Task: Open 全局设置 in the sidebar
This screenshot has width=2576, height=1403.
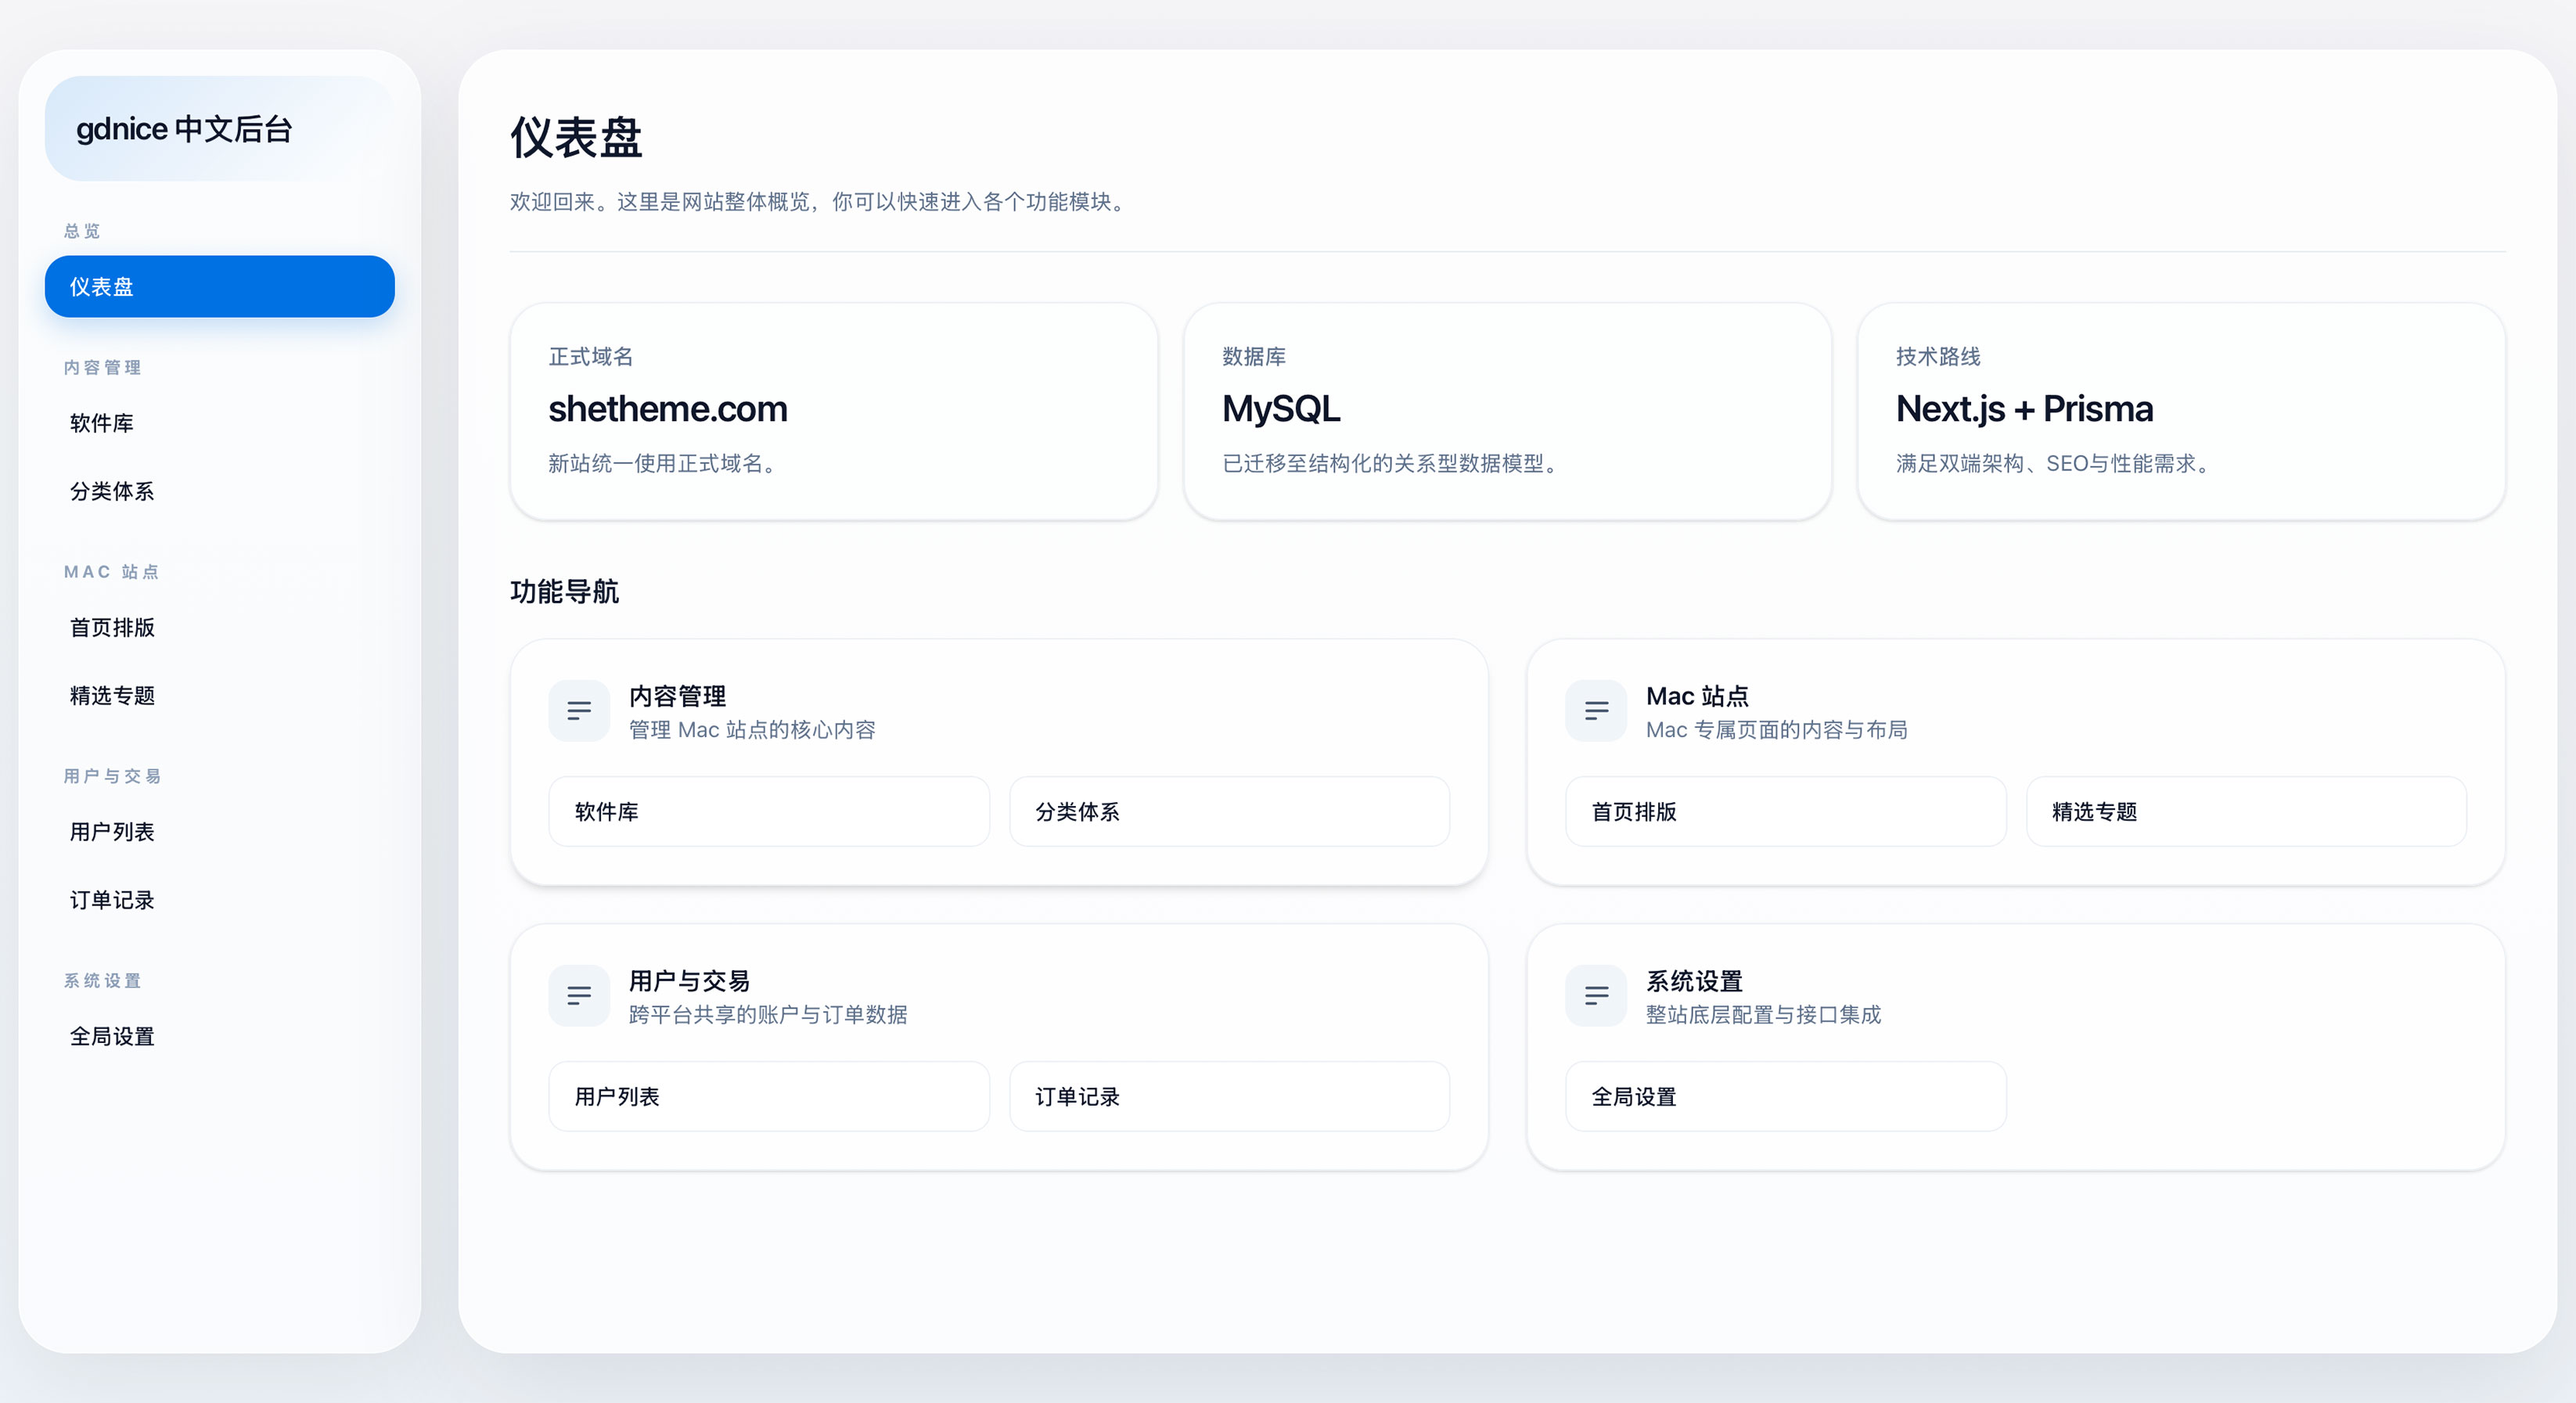Action: 220,1037
